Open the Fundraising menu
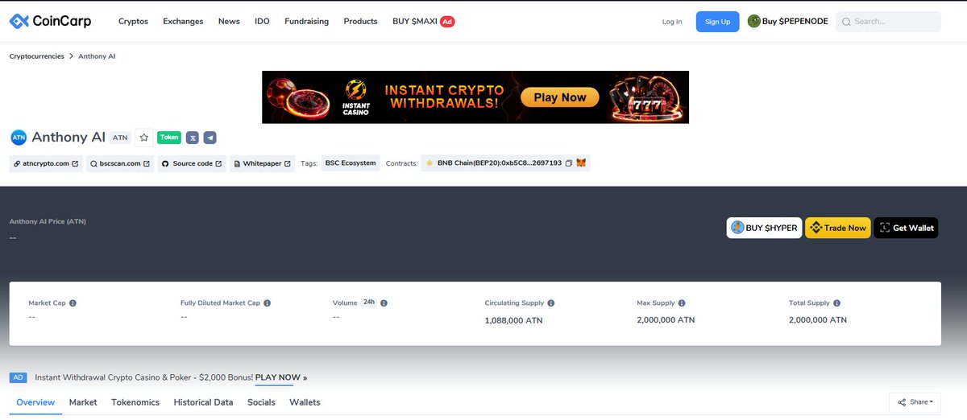 306,22
